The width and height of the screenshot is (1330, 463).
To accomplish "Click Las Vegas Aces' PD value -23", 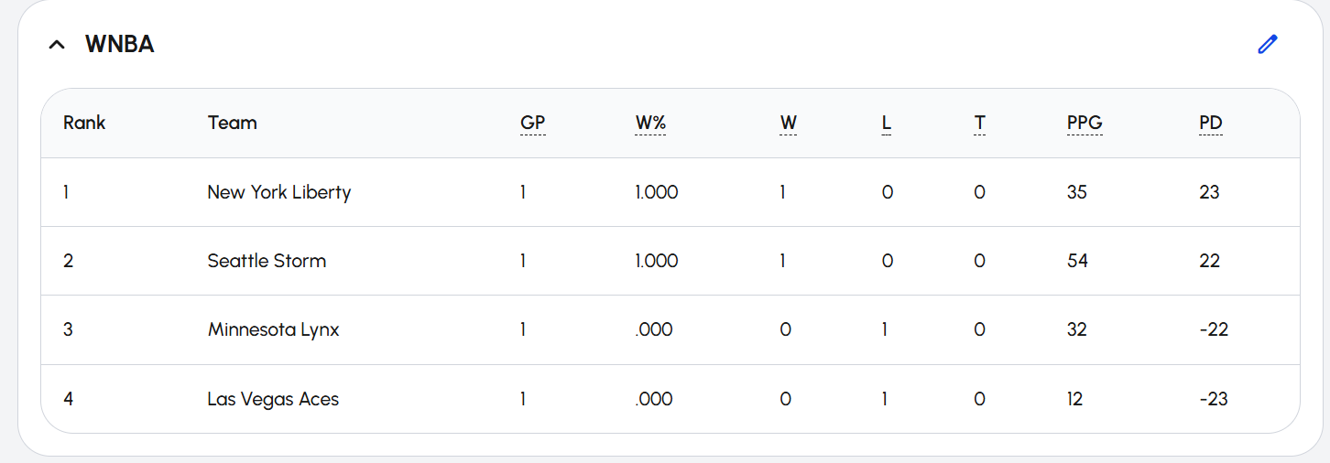I will tap(1214, 399).
